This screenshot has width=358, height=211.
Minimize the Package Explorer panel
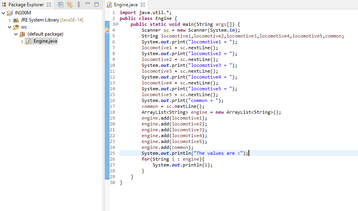click(x=88, y=4)
